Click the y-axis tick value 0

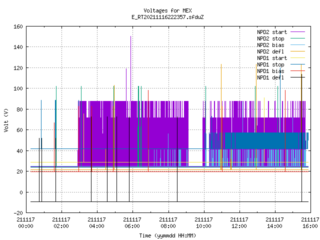[21, 192]
